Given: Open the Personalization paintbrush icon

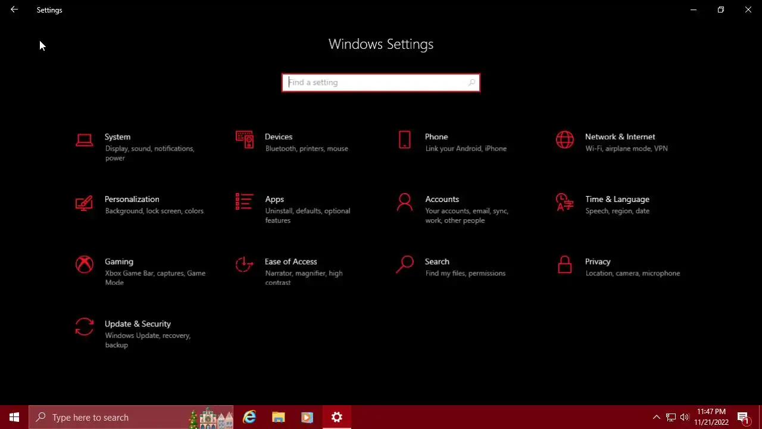Looking at the screenshot, I should click(x=85, y=203).
